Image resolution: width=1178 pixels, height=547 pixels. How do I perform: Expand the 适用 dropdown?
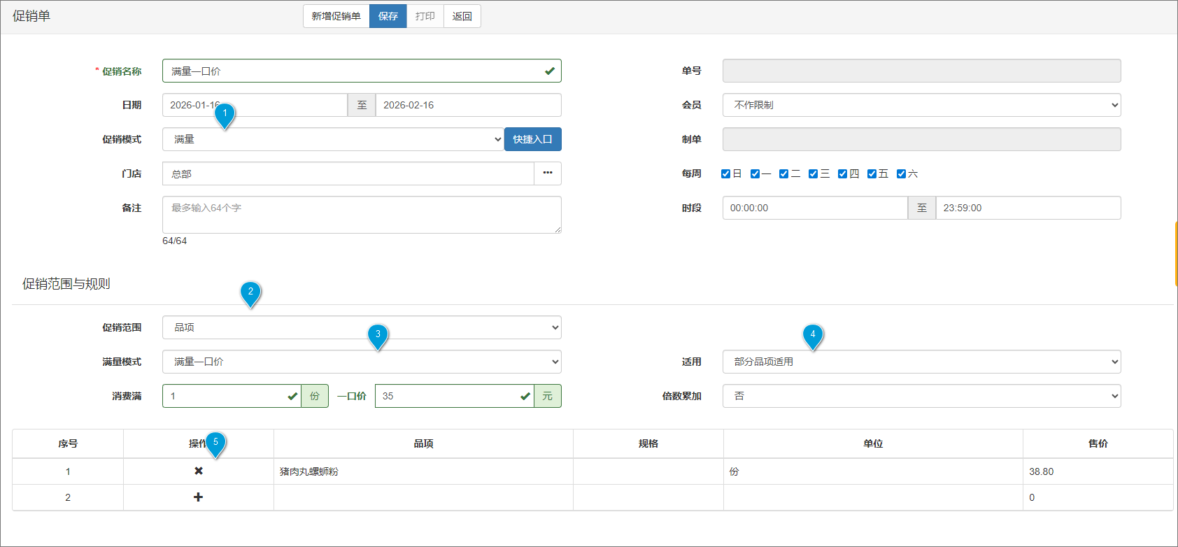[x=921, y=362]
